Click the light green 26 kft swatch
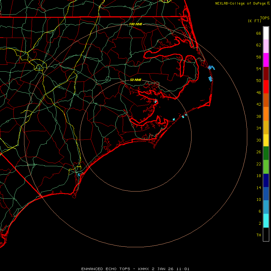Screen dimensions: 271x271 point(266,167)
